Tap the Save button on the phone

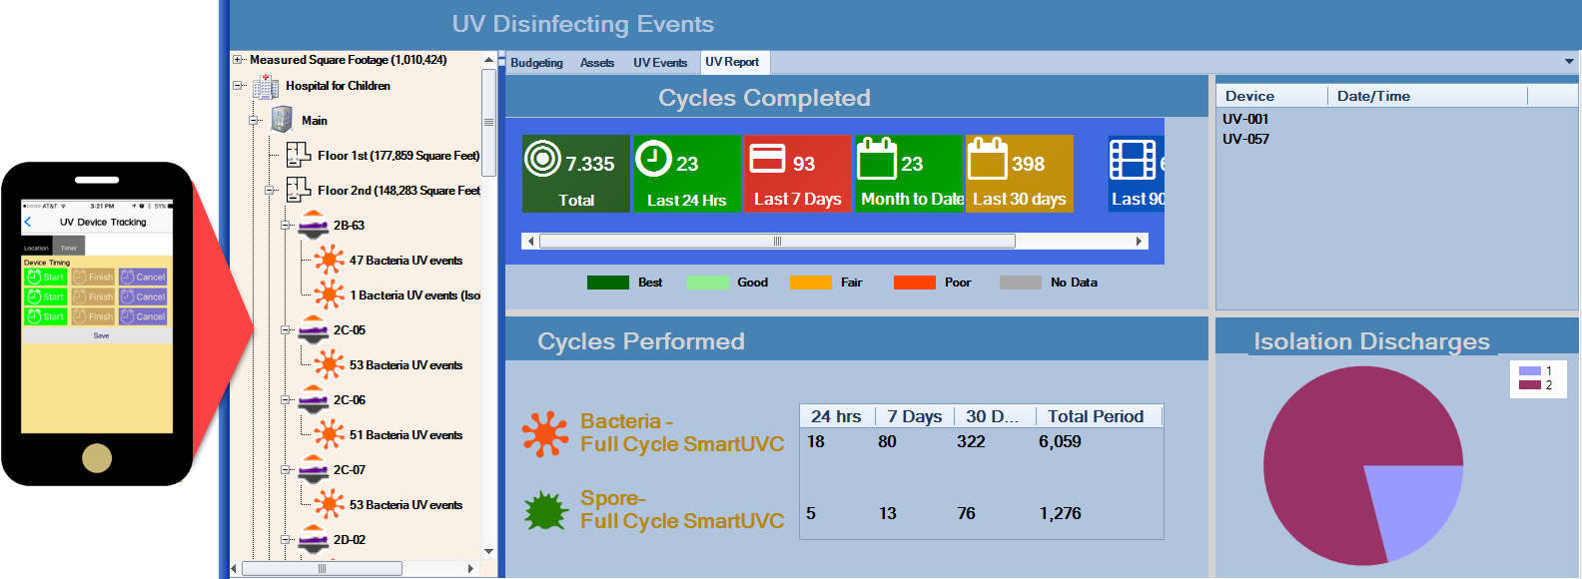[101, 336]
